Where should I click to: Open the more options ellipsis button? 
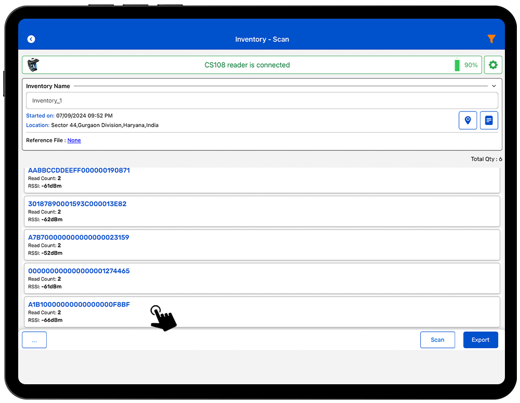34,340
